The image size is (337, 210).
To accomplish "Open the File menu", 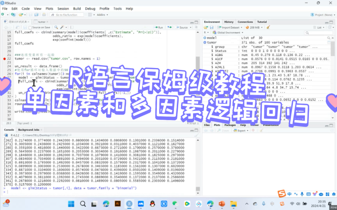I will pos(5,9).
